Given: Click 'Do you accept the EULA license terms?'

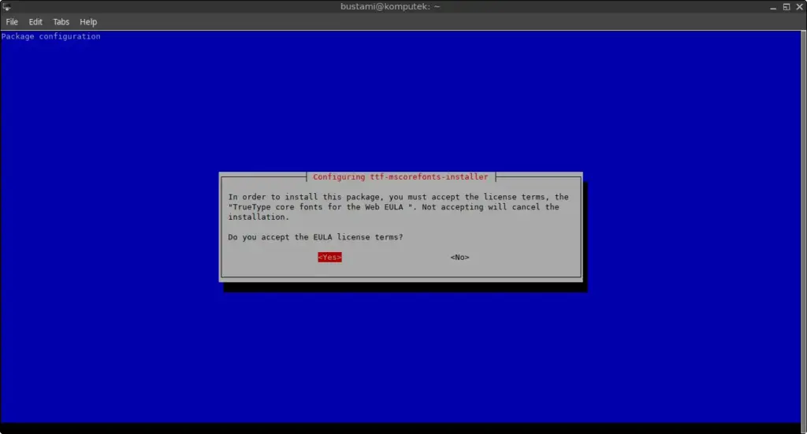Looking at the screenshot, I should pos(315,237).
